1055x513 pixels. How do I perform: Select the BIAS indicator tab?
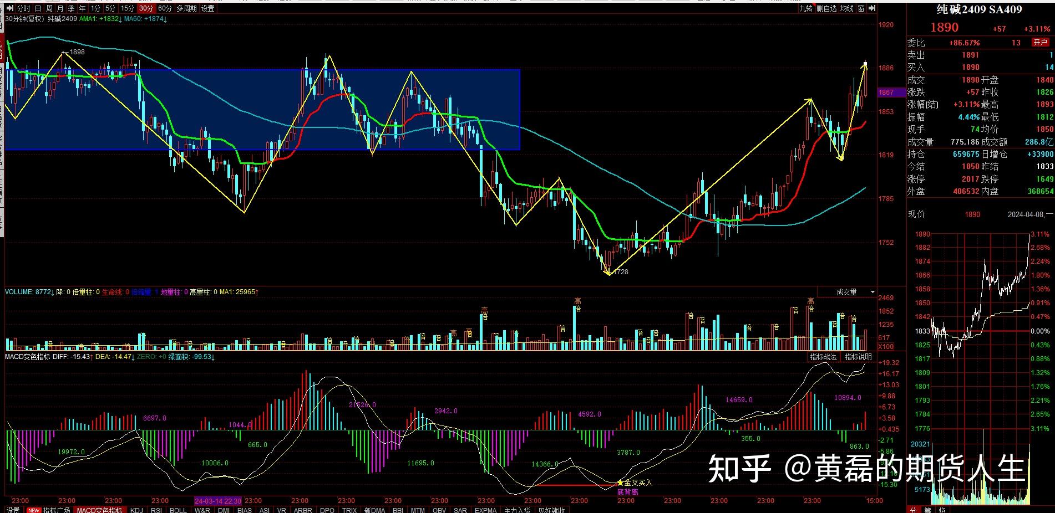[x=244, y=510]
